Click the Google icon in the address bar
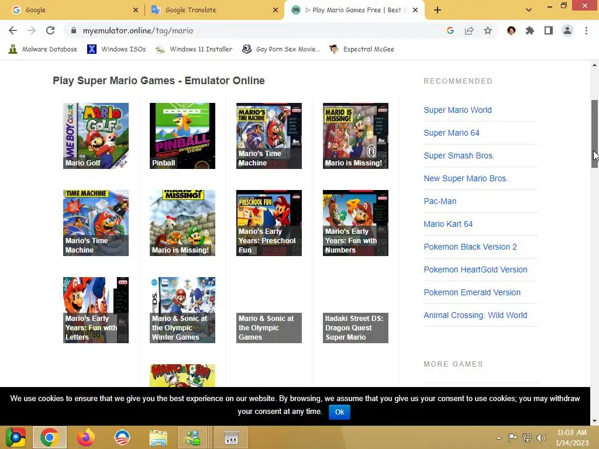 [450, 30]
